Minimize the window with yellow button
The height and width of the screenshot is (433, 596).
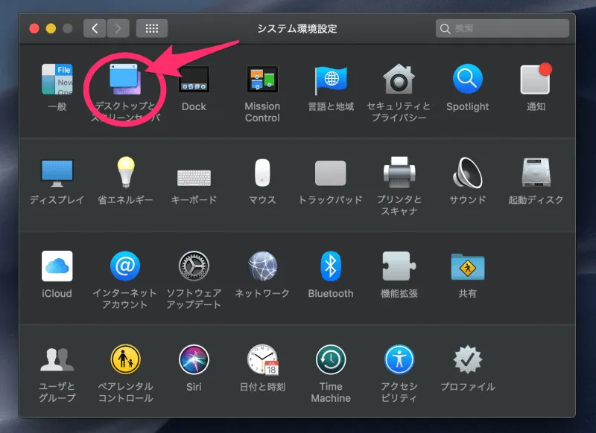coord(51,28)
